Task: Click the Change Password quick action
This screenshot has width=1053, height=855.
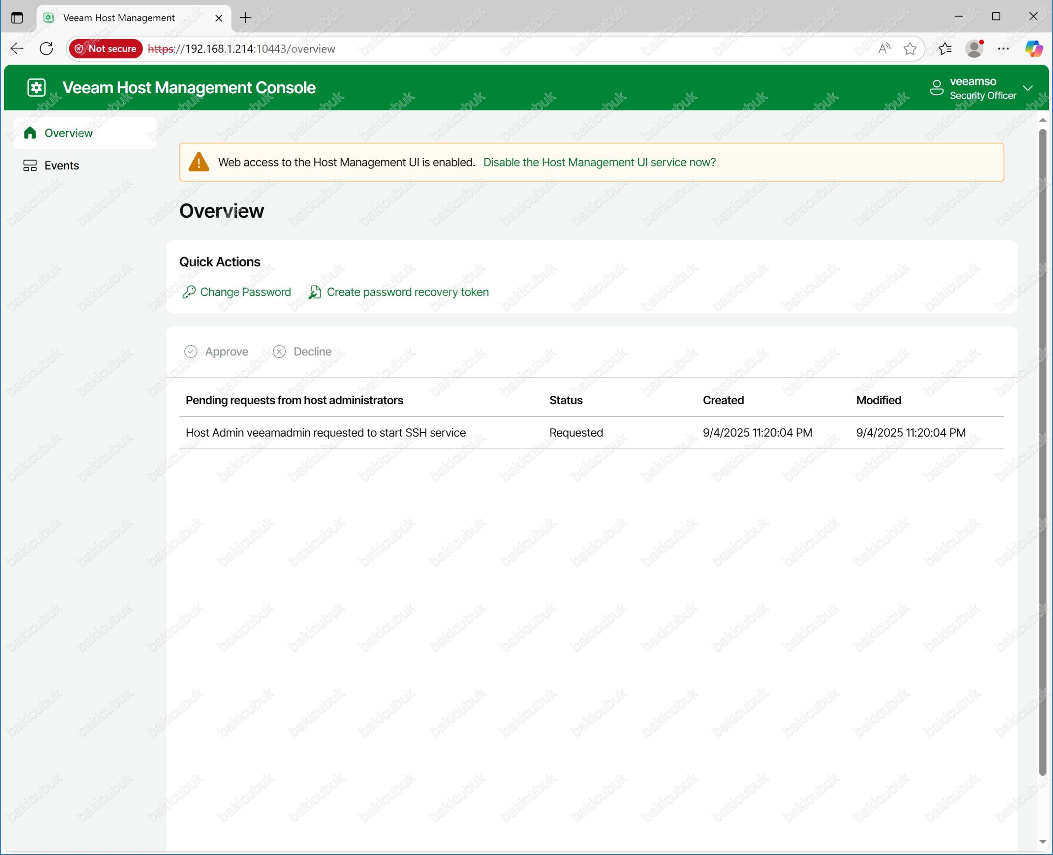Action: 237,292
